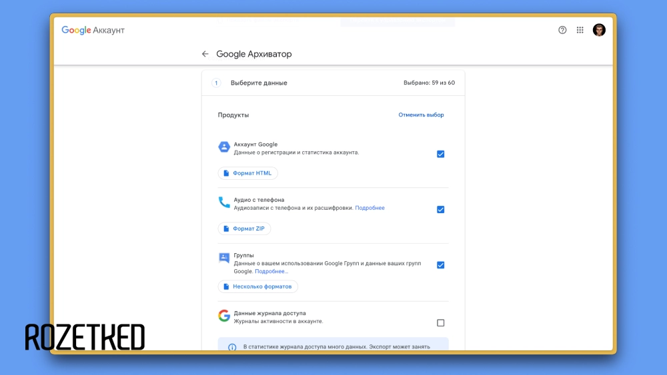Viewport: 667px width, 375px height.
Task: Open the Подробнее link under Группы
Action: [x=271, y=272]
